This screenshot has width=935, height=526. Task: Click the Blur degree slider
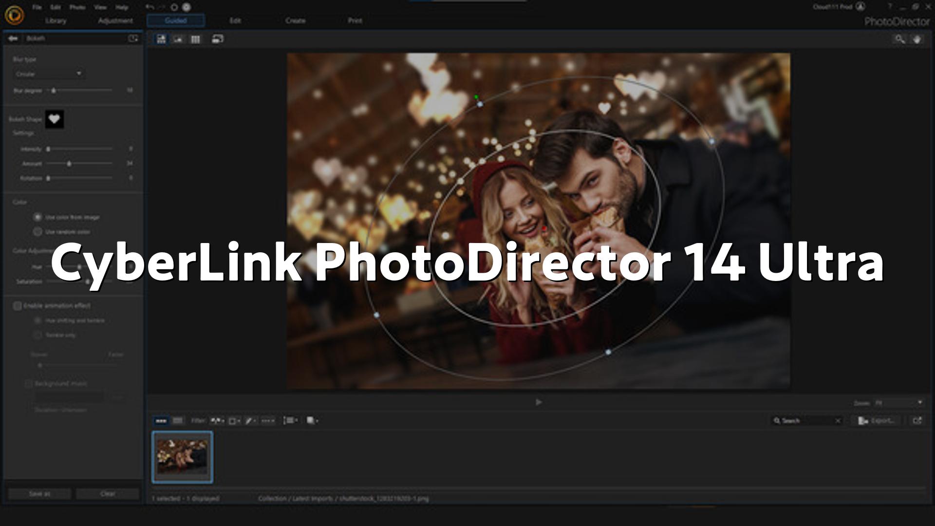[x=80, y=90]
